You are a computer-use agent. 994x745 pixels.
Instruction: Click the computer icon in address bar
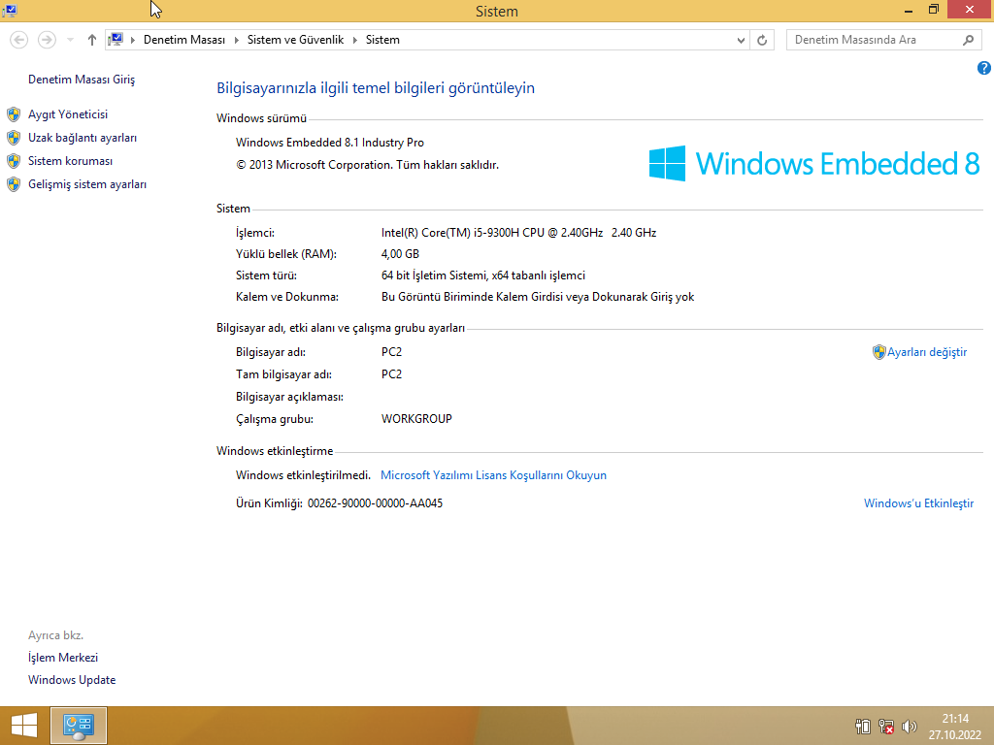[116, 40]
